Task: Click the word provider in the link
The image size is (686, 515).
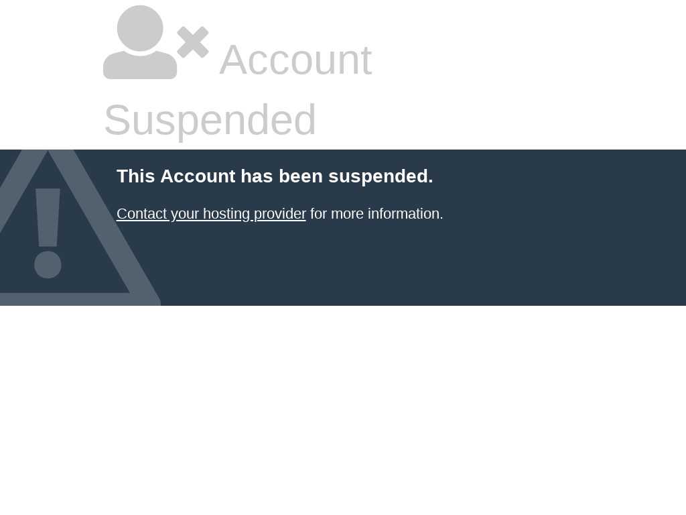Action: [279, 214]
